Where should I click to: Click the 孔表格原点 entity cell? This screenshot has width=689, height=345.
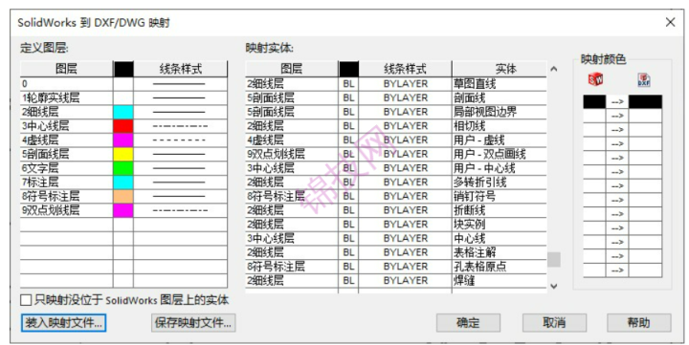point(500,267)
